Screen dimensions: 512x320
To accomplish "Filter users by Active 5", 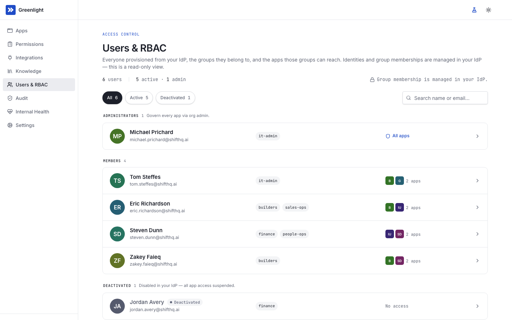I will (x=139, y=98).
